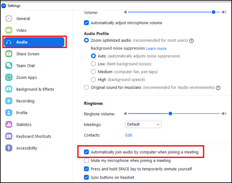Click the green Video camera icon
This screenshot has width=232, height=183.
pos(9,30)
